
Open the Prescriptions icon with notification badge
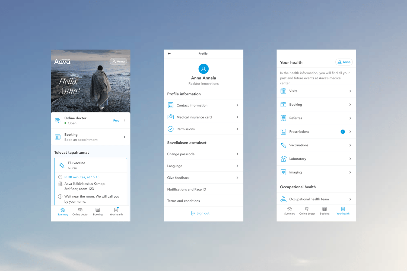[x=283, y=131]
